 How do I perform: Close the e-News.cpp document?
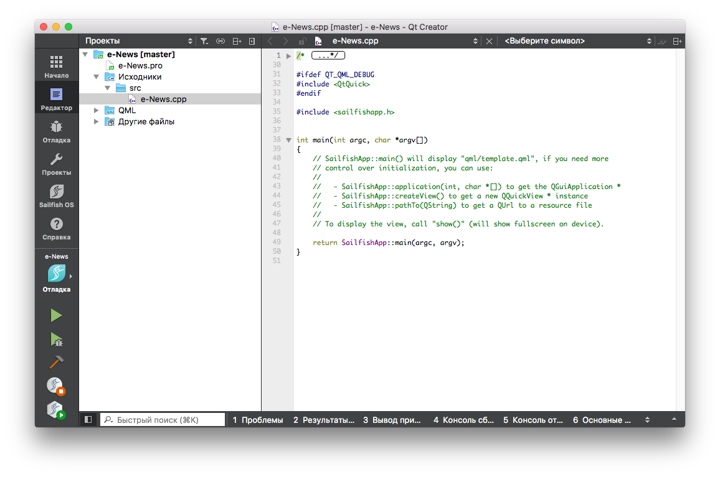(x=489, y=41)
